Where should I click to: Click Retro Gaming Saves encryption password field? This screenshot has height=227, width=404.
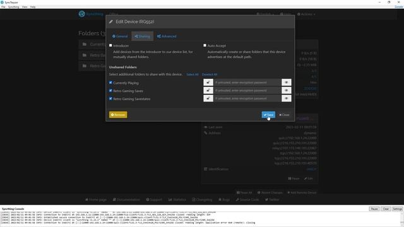pos(247,90)
